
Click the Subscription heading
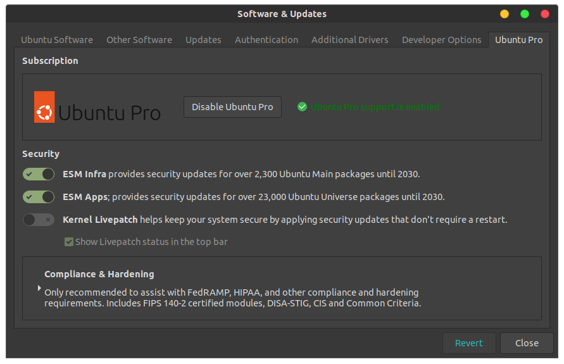point(50,61)
